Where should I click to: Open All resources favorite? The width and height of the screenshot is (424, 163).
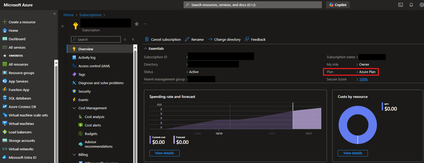coord(18,64)
